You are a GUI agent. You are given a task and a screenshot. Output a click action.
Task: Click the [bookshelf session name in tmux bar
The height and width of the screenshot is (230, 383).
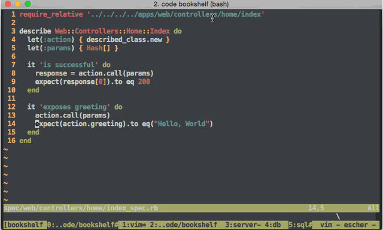(x=24, y=225)
